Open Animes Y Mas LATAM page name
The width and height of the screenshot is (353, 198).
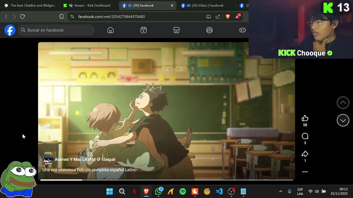75,159
